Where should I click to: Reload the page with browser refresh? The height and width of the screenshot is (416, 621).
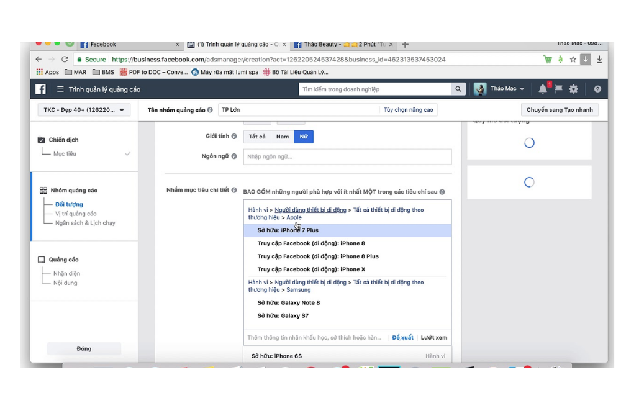click(65, 60)
